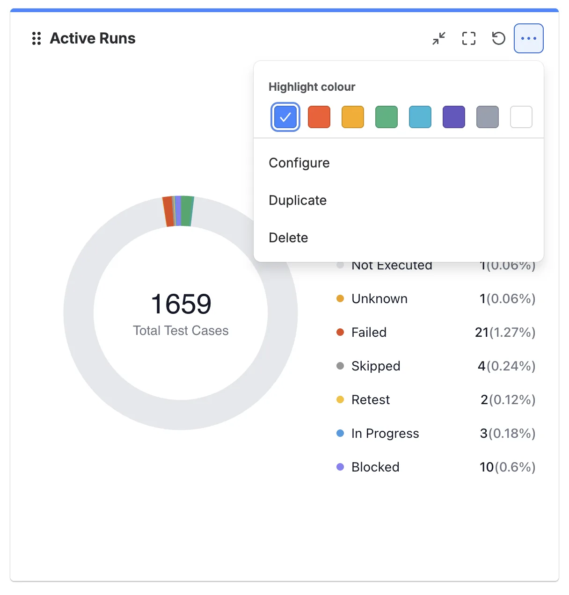Choose the red-orange highlight colour
Image resolution: width=569 pixels, height=595 pixels.
(x=319, y=117)
